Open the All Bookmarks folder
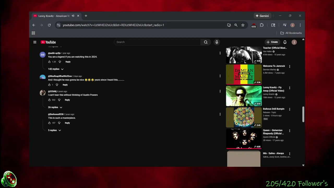 pos(291,33)
